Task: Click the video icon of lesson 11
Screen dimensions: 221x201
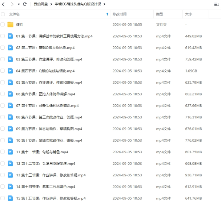Action: click(10, 152)
